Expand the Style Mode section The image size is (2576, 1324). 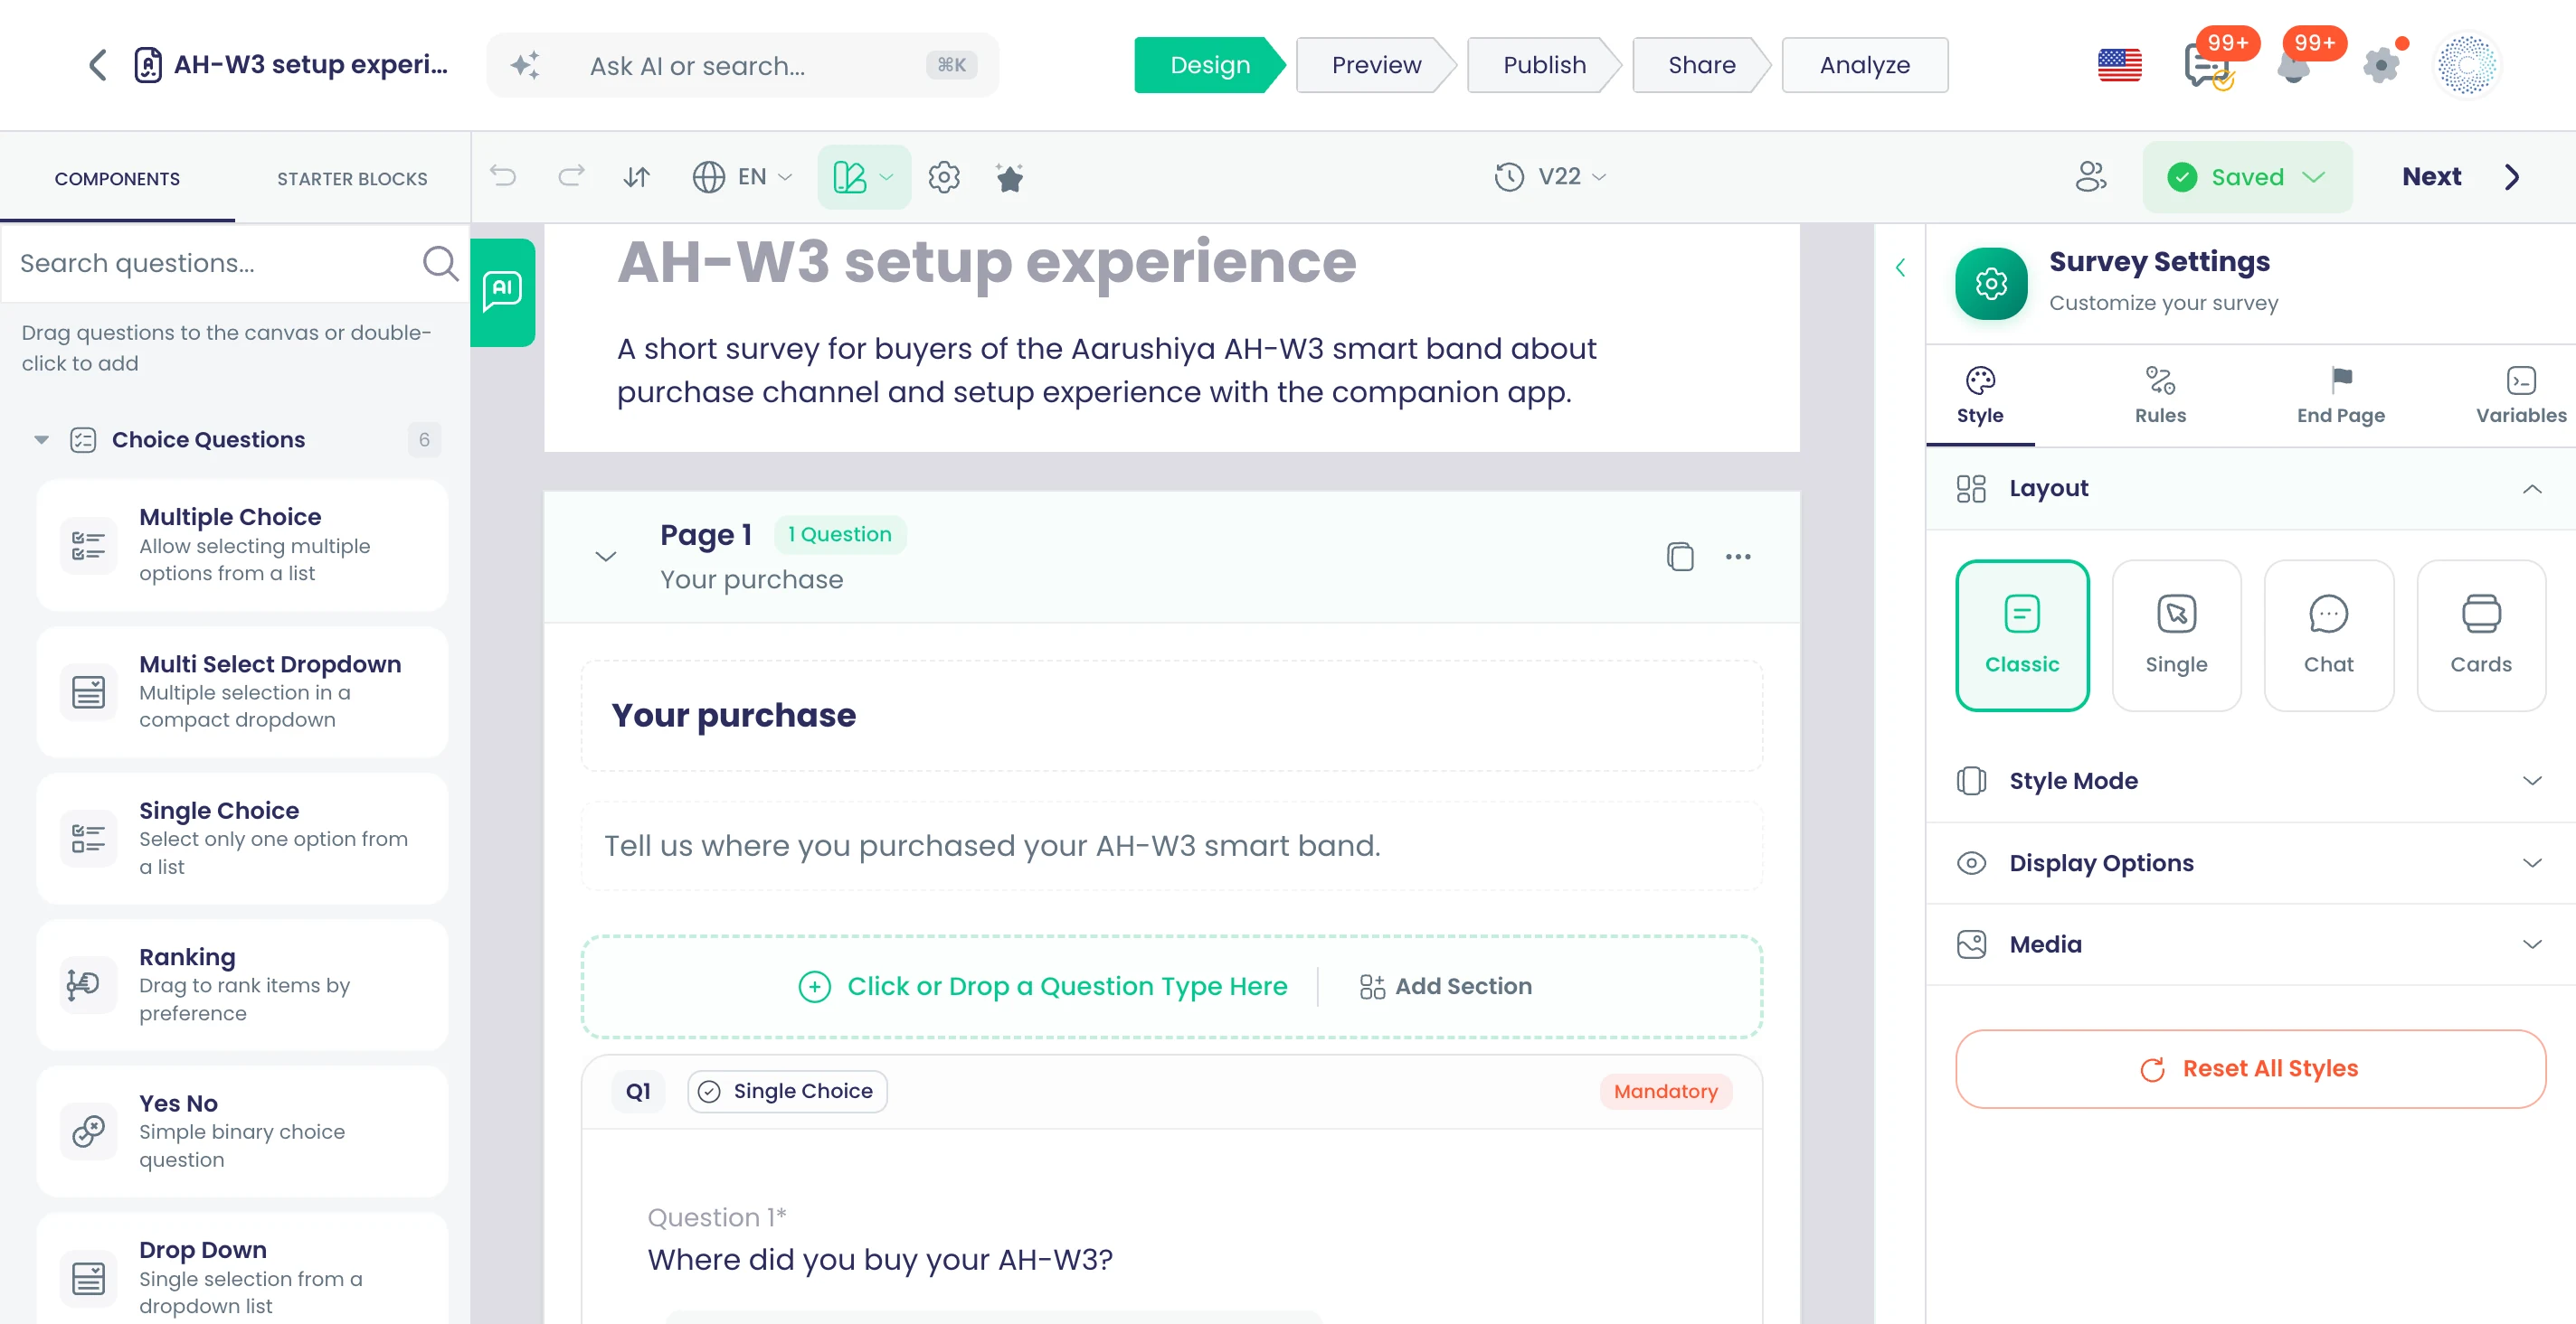[2250, 782]
